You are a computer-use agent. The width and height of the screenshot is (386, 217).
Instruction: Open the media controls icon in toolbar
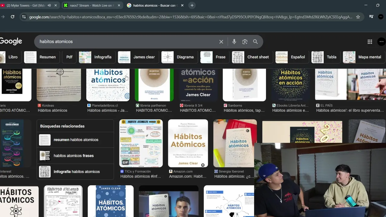[x=371, y=17]
